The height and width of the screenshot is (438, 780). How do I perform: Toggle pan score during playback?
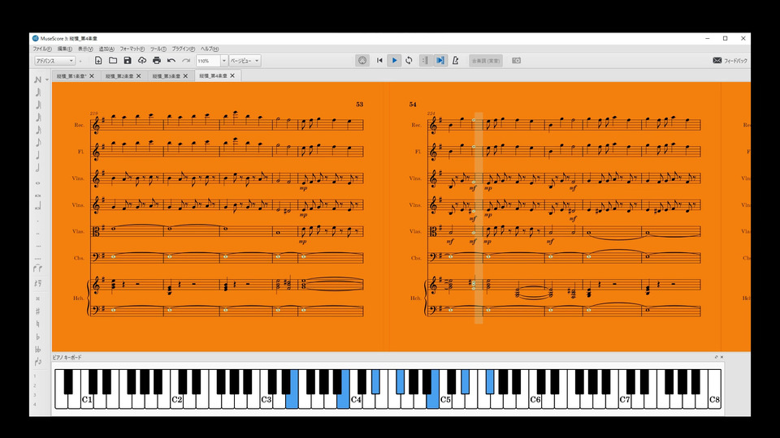[x=440, y=61]
